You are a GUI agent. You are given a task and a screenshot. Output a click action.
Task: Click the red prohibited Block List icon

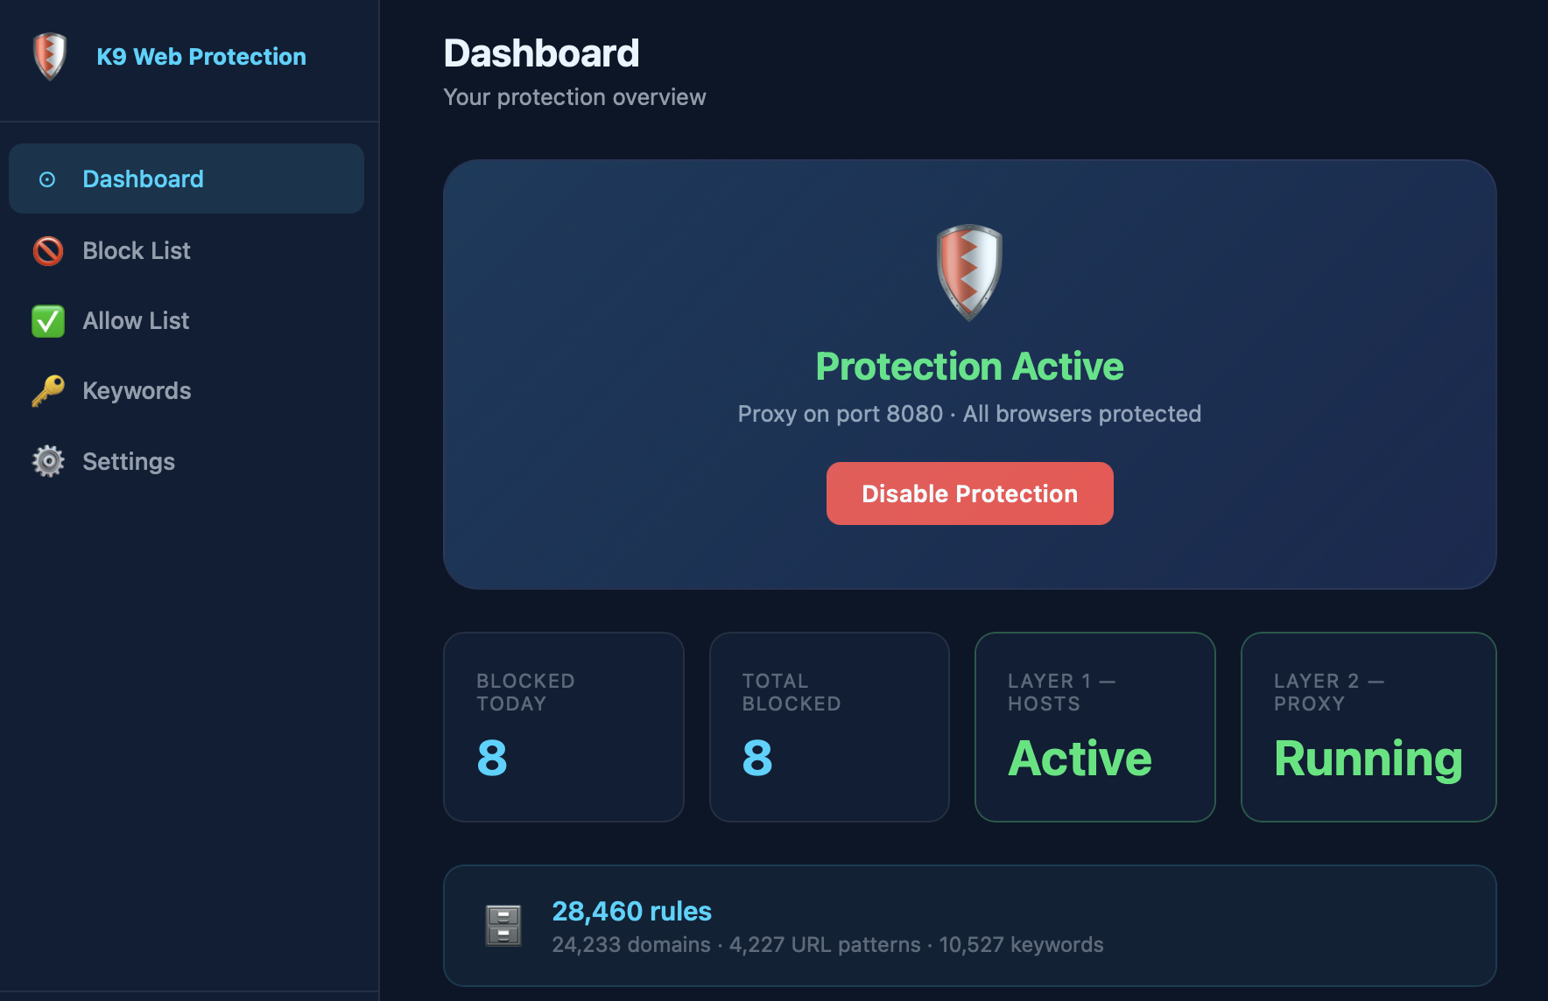pyautogui.click(x=48, y=251)
